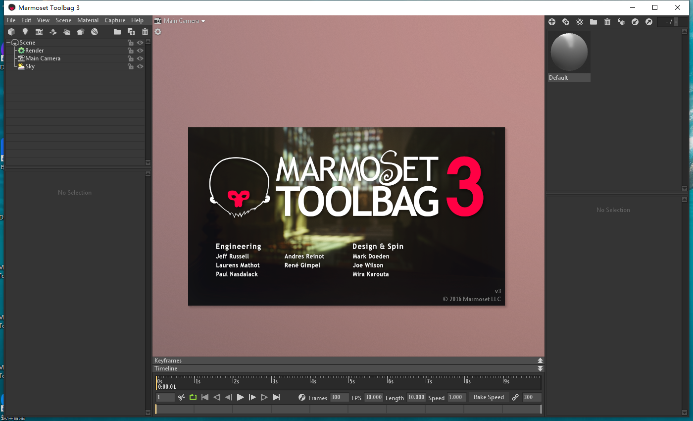Play the animation
Viewport: 693px width, 421px height.
[241, 397]
